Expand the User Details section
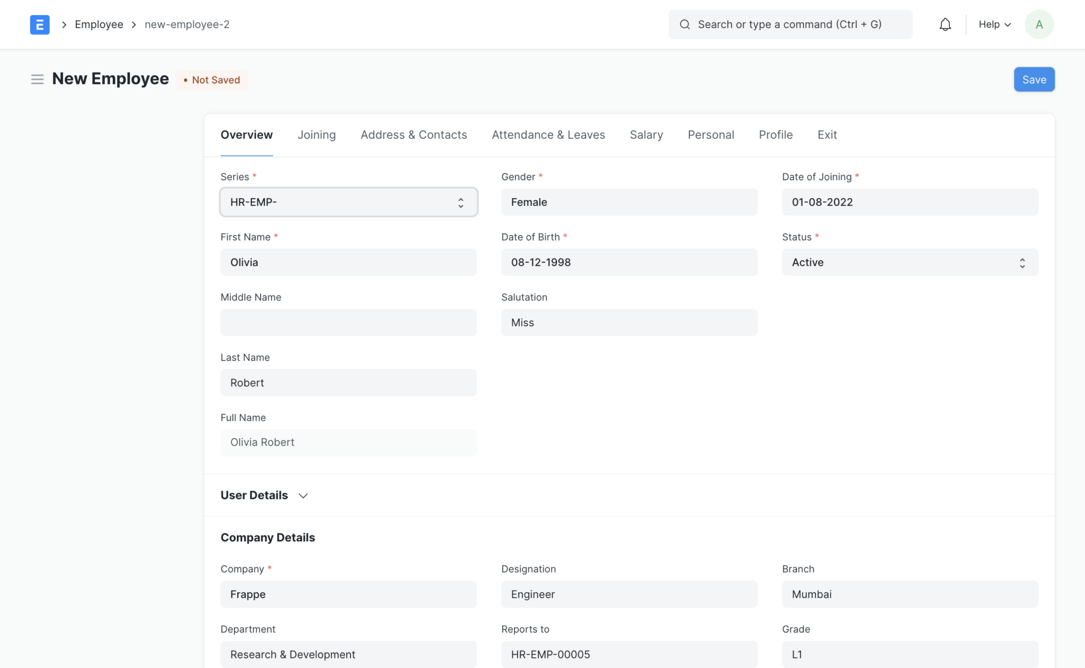Screen dimensions: 1085x668 [264, 495]
